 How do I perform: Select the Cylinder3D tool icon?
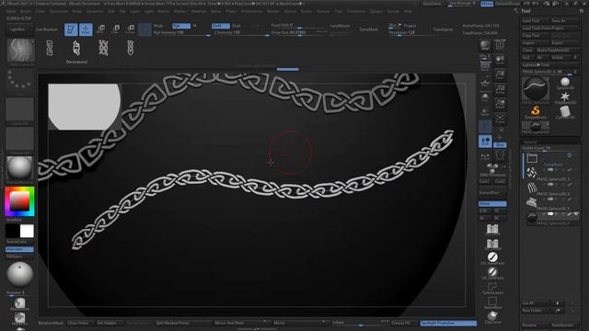(565, 112)
